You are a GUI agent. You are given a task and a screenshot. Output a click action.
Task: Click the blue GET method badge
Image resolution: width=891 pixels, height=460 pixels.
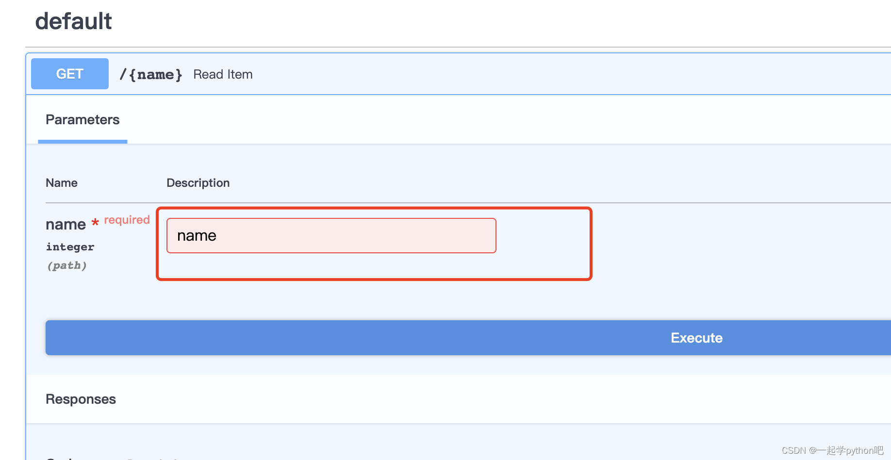[69, 74]
